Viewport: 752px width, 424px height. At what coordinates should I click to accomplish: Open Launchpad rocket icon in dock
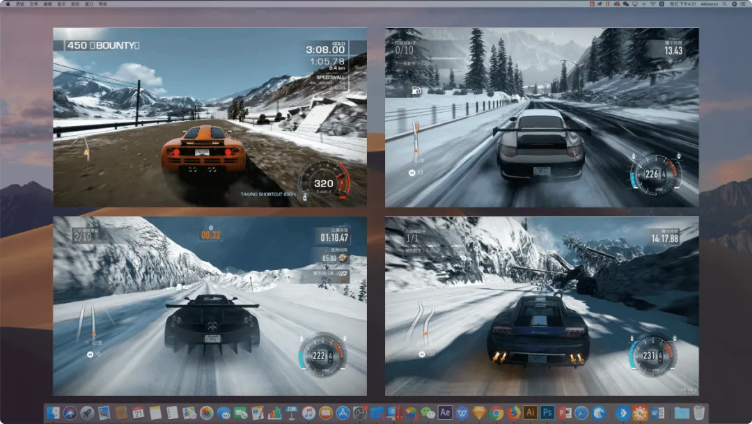click(87, 412)
